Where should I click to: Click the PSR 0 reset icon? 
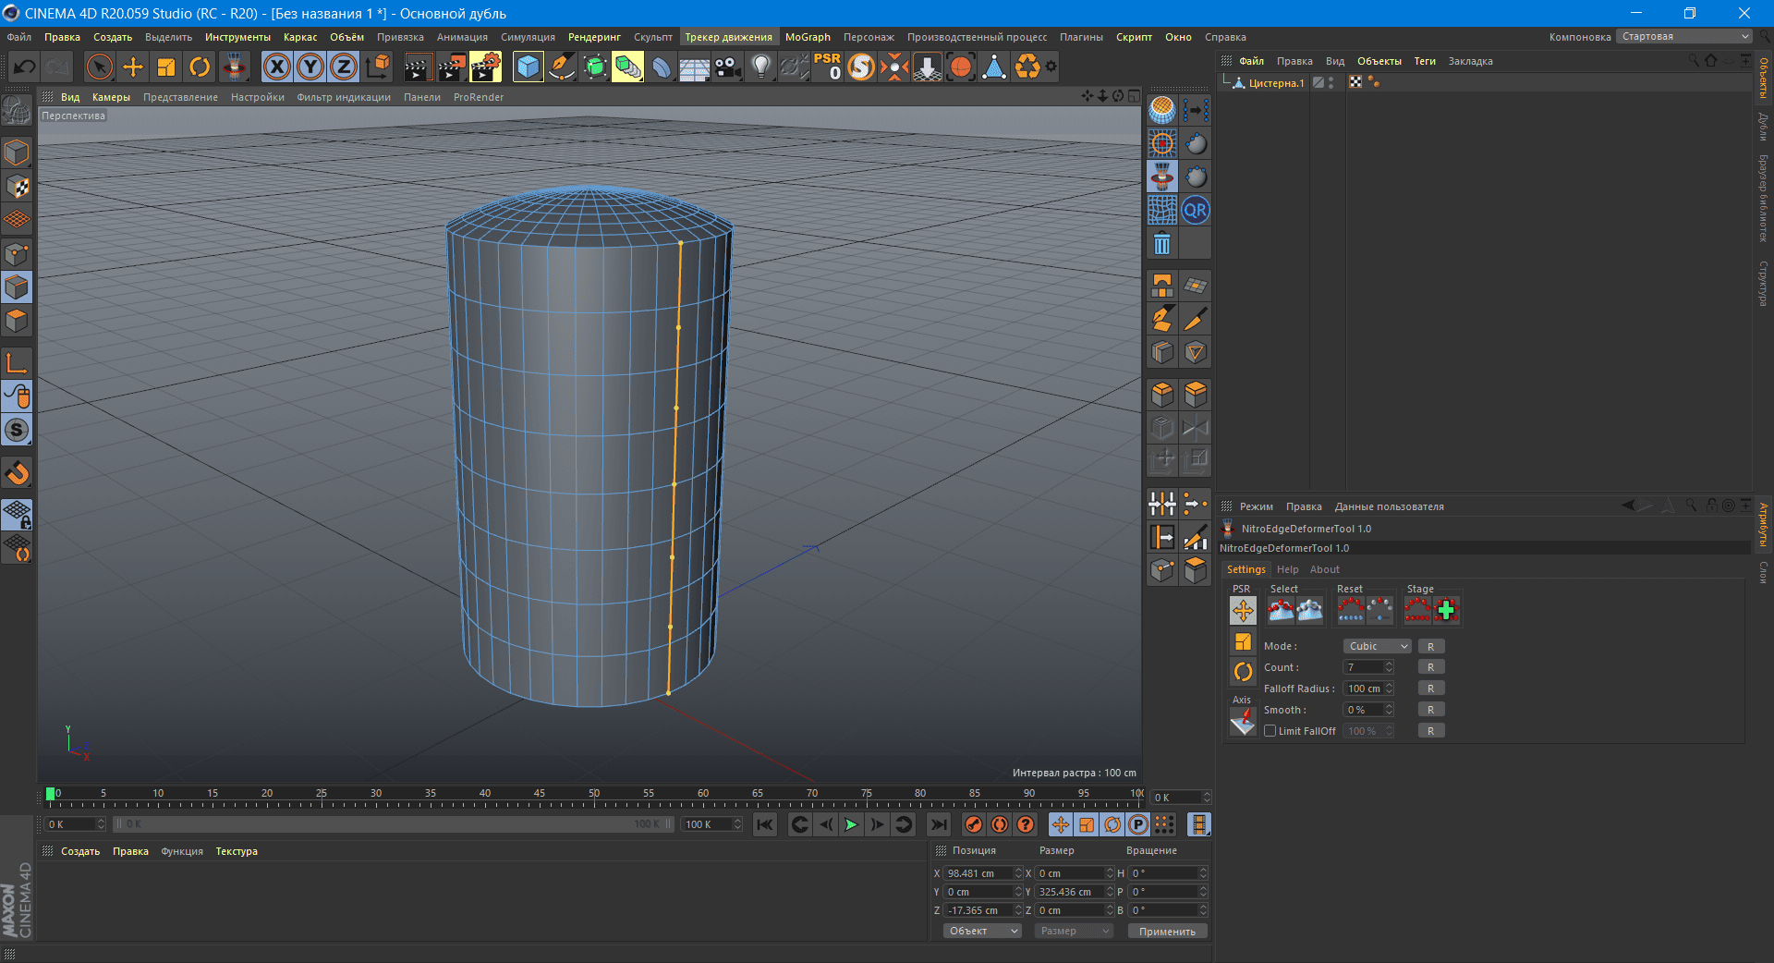tap(828, 67)
